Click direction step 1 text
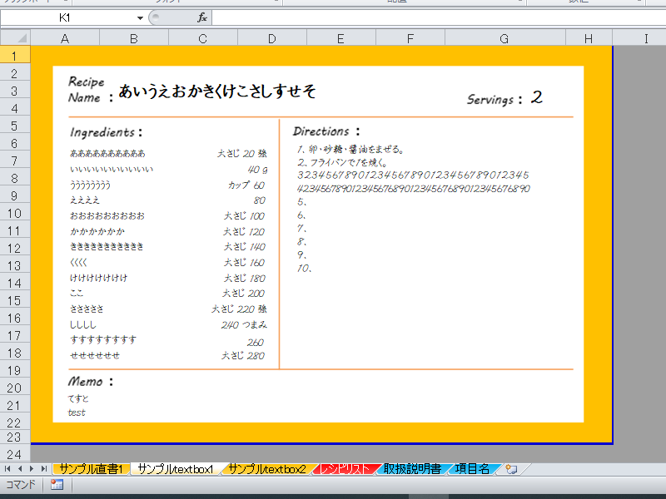 (x=350, y=149)
